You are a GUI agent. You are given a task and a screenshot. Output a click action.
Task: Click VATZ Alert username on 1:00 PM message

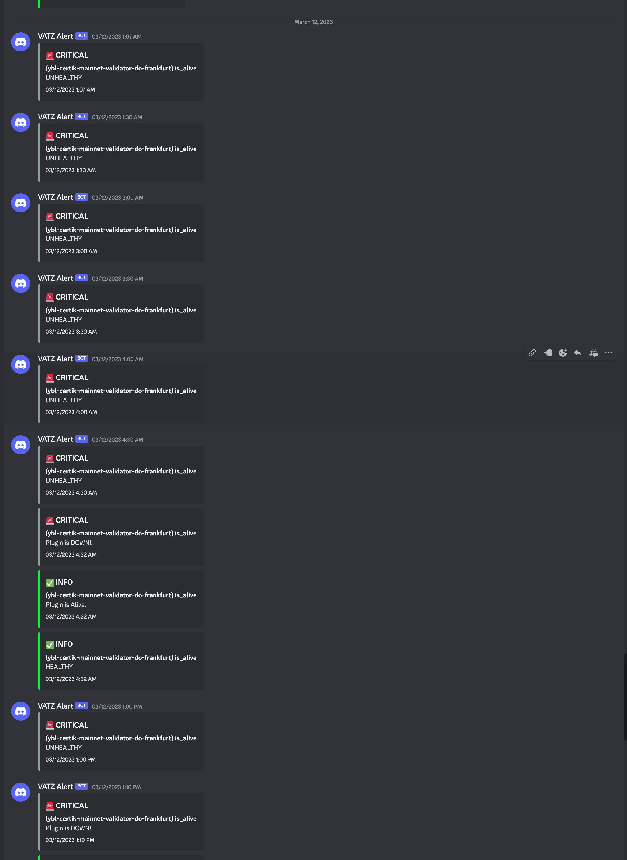click(55, 706)
